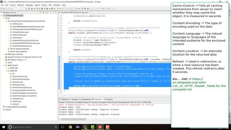Select AdmissionSuccess.jsp
This screenshot has width=231, height=130.
point(21,79)
